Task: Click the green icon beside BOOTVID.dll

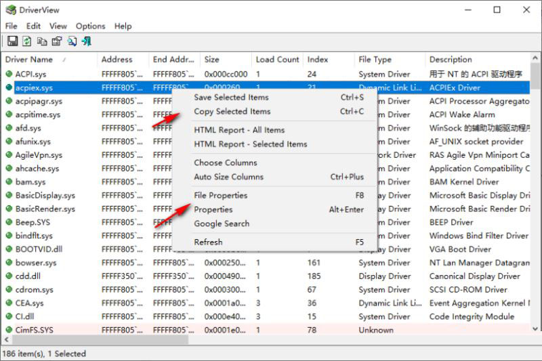Action: click(x=9, y=249)
